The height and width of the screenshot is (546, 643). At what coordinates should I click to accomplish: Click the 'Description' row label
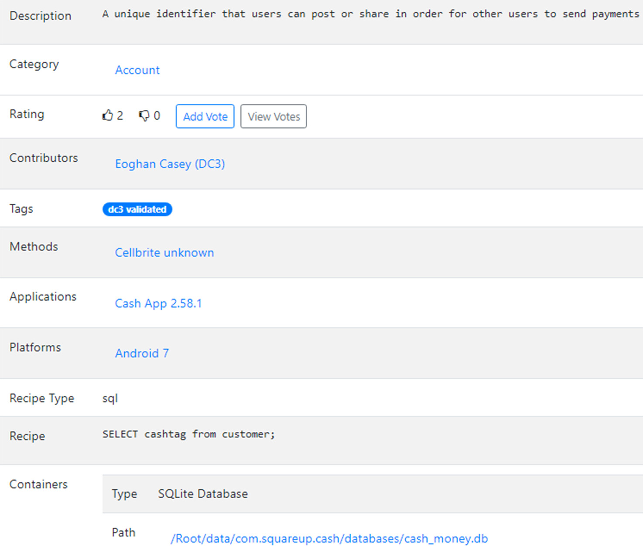(x=40, y=16)
